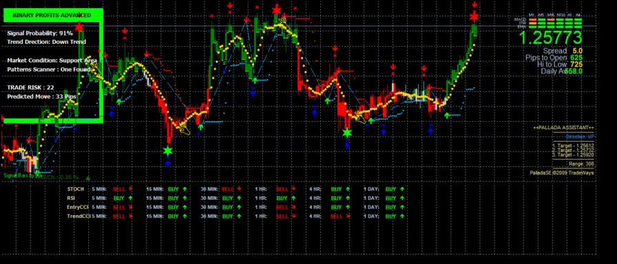Click the STOCH 4 HR green up arrow
617x264 pixels.
click(348, 189)
